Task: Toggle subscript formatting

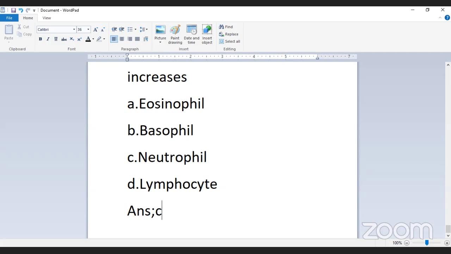Action: (72, 39)
